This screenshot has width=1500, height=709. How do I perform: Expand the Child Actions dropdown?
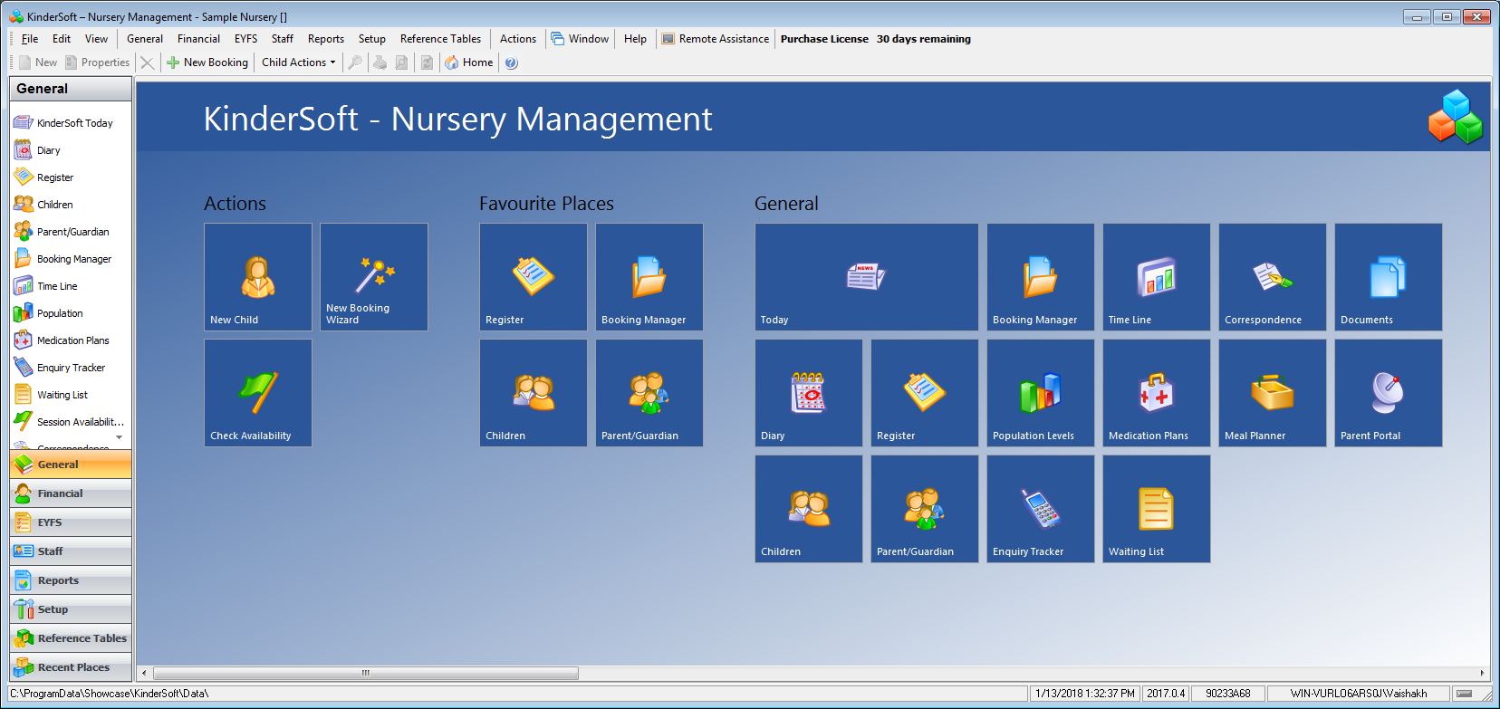299,62
